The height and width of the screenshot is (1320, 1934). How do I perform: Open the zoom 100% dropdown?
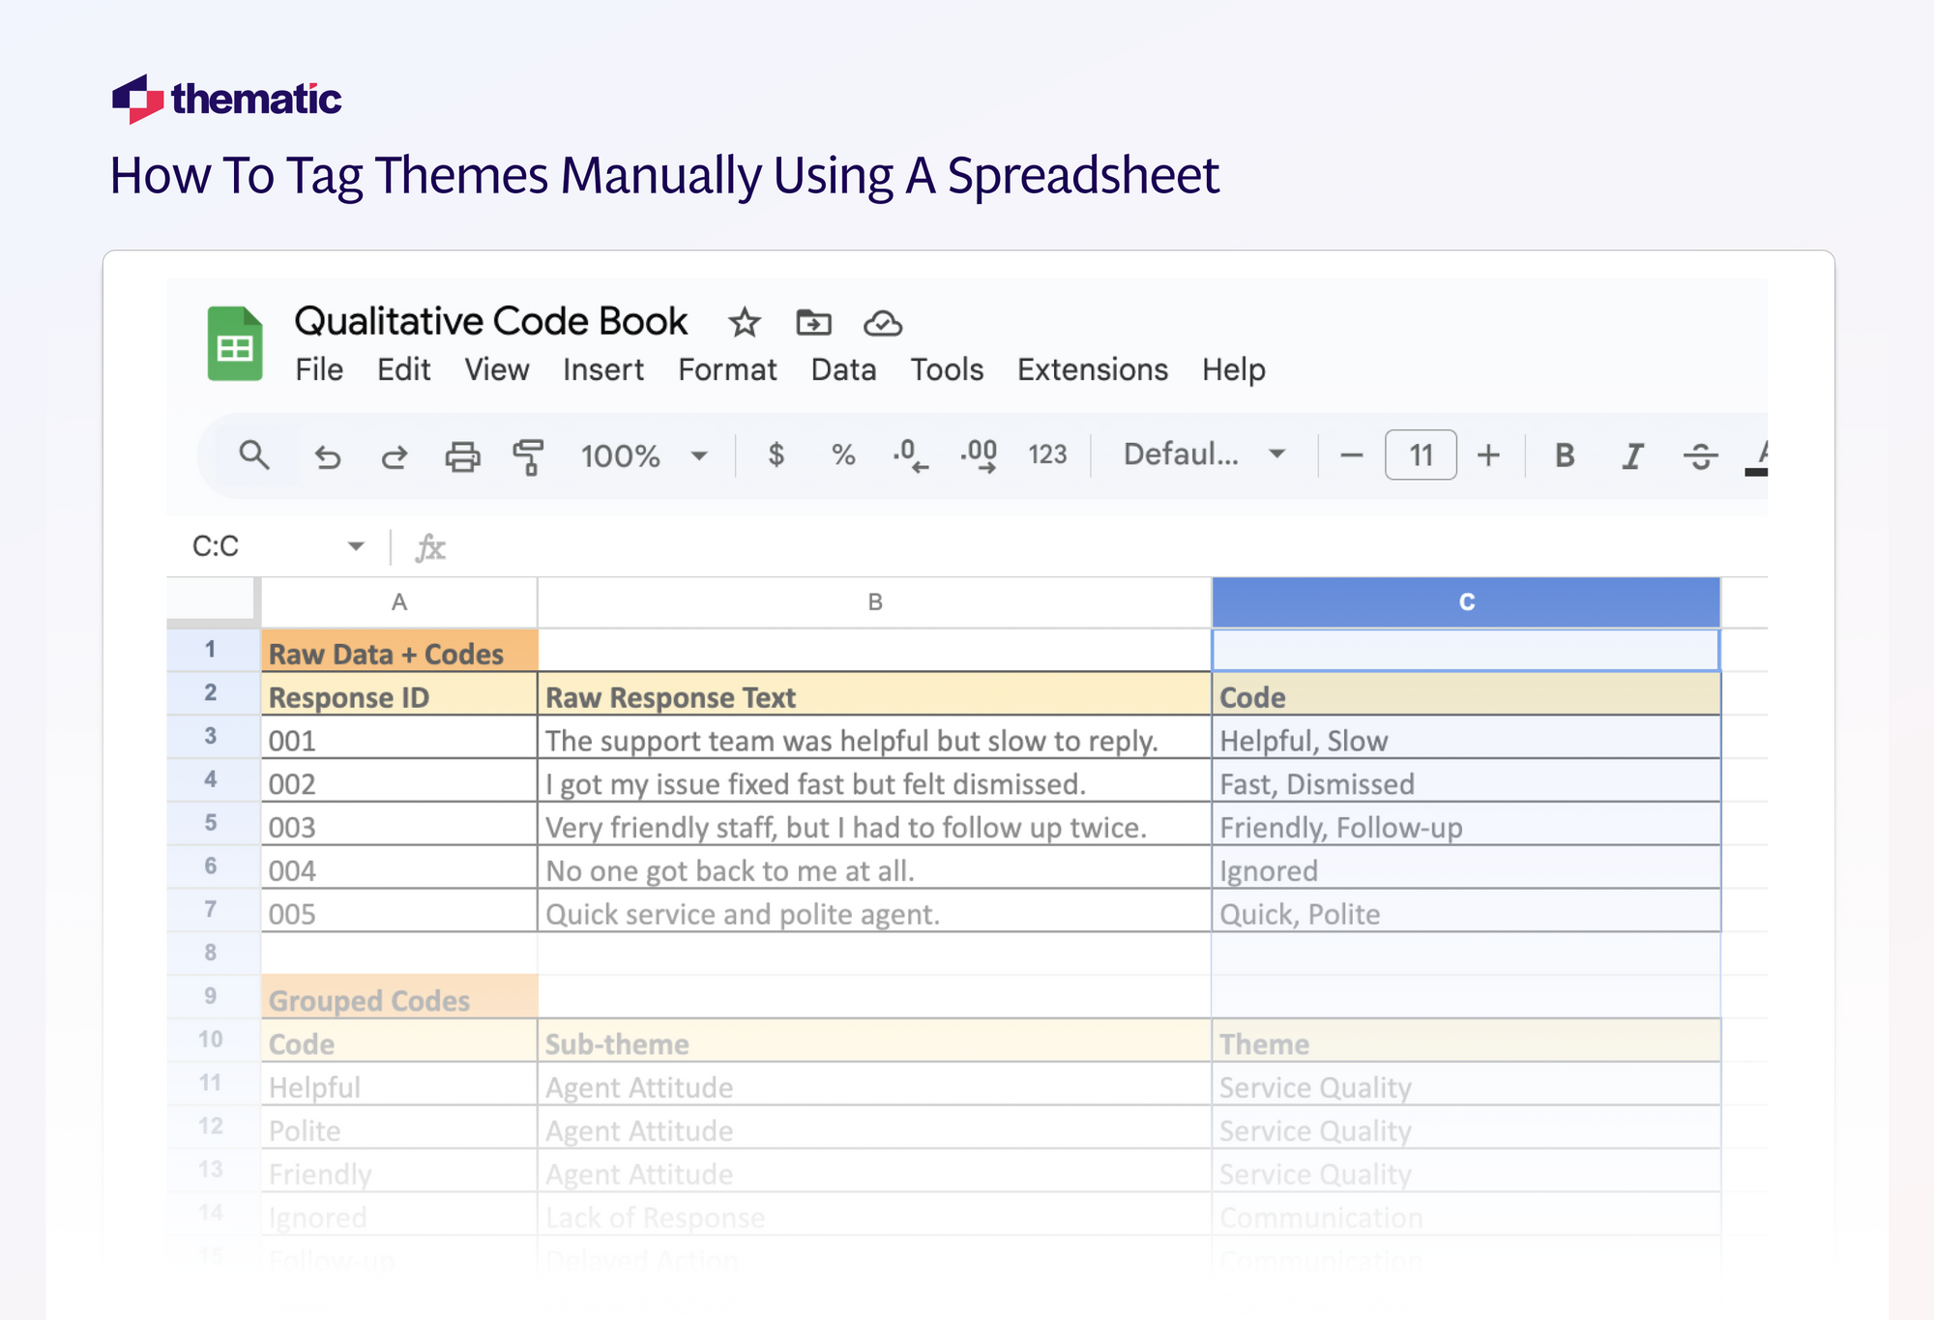point(644,455)
